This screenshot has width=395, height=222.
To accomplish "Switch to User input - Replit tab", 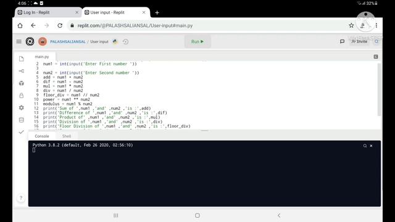I will click(x=116, y=12).
